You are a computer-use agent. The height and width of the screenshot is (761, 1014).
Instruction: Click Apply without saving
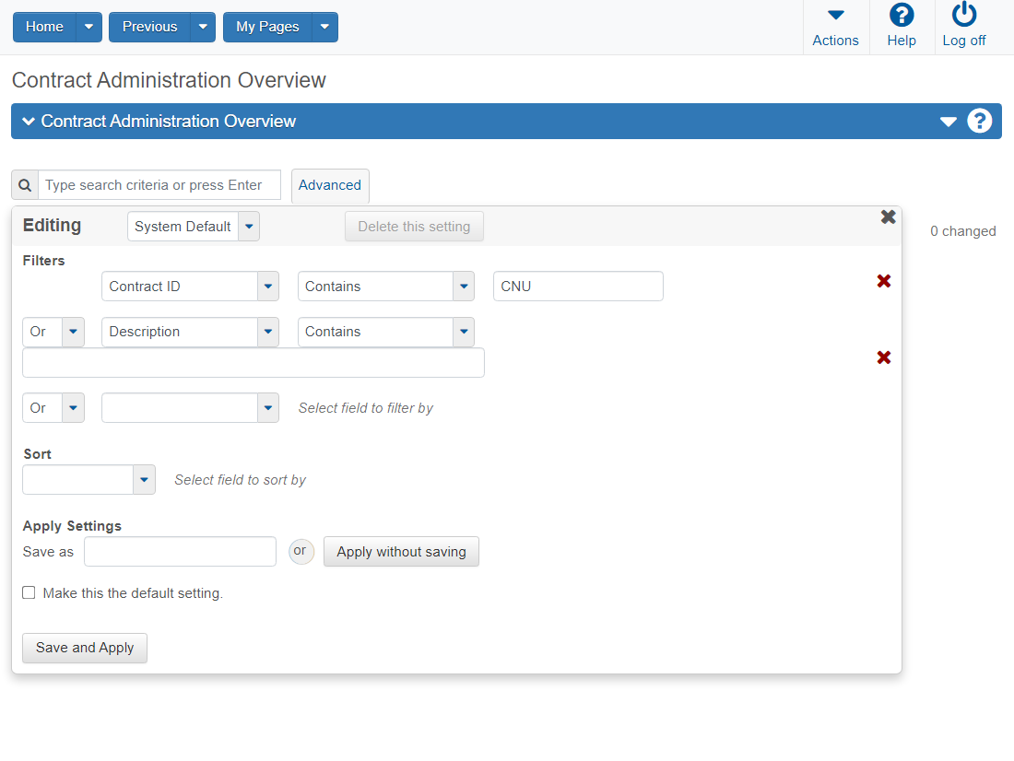tap(401, 552)
